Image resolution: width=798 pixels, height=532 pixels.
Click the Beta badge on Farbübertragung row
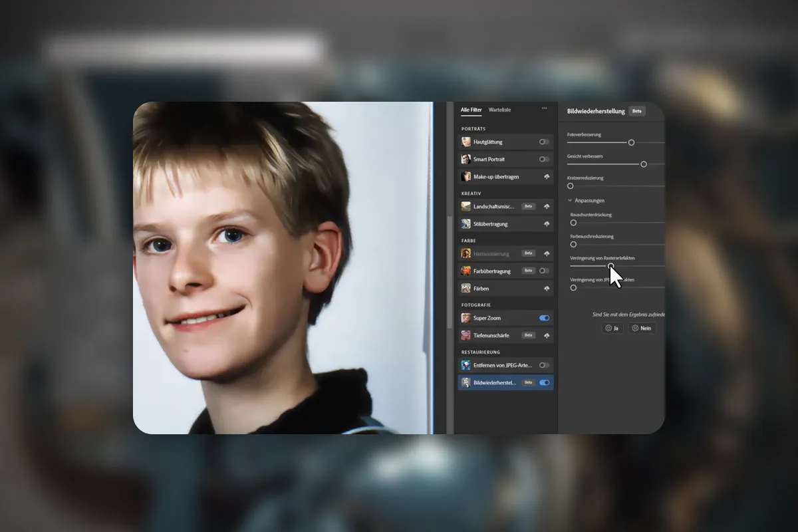529,271
